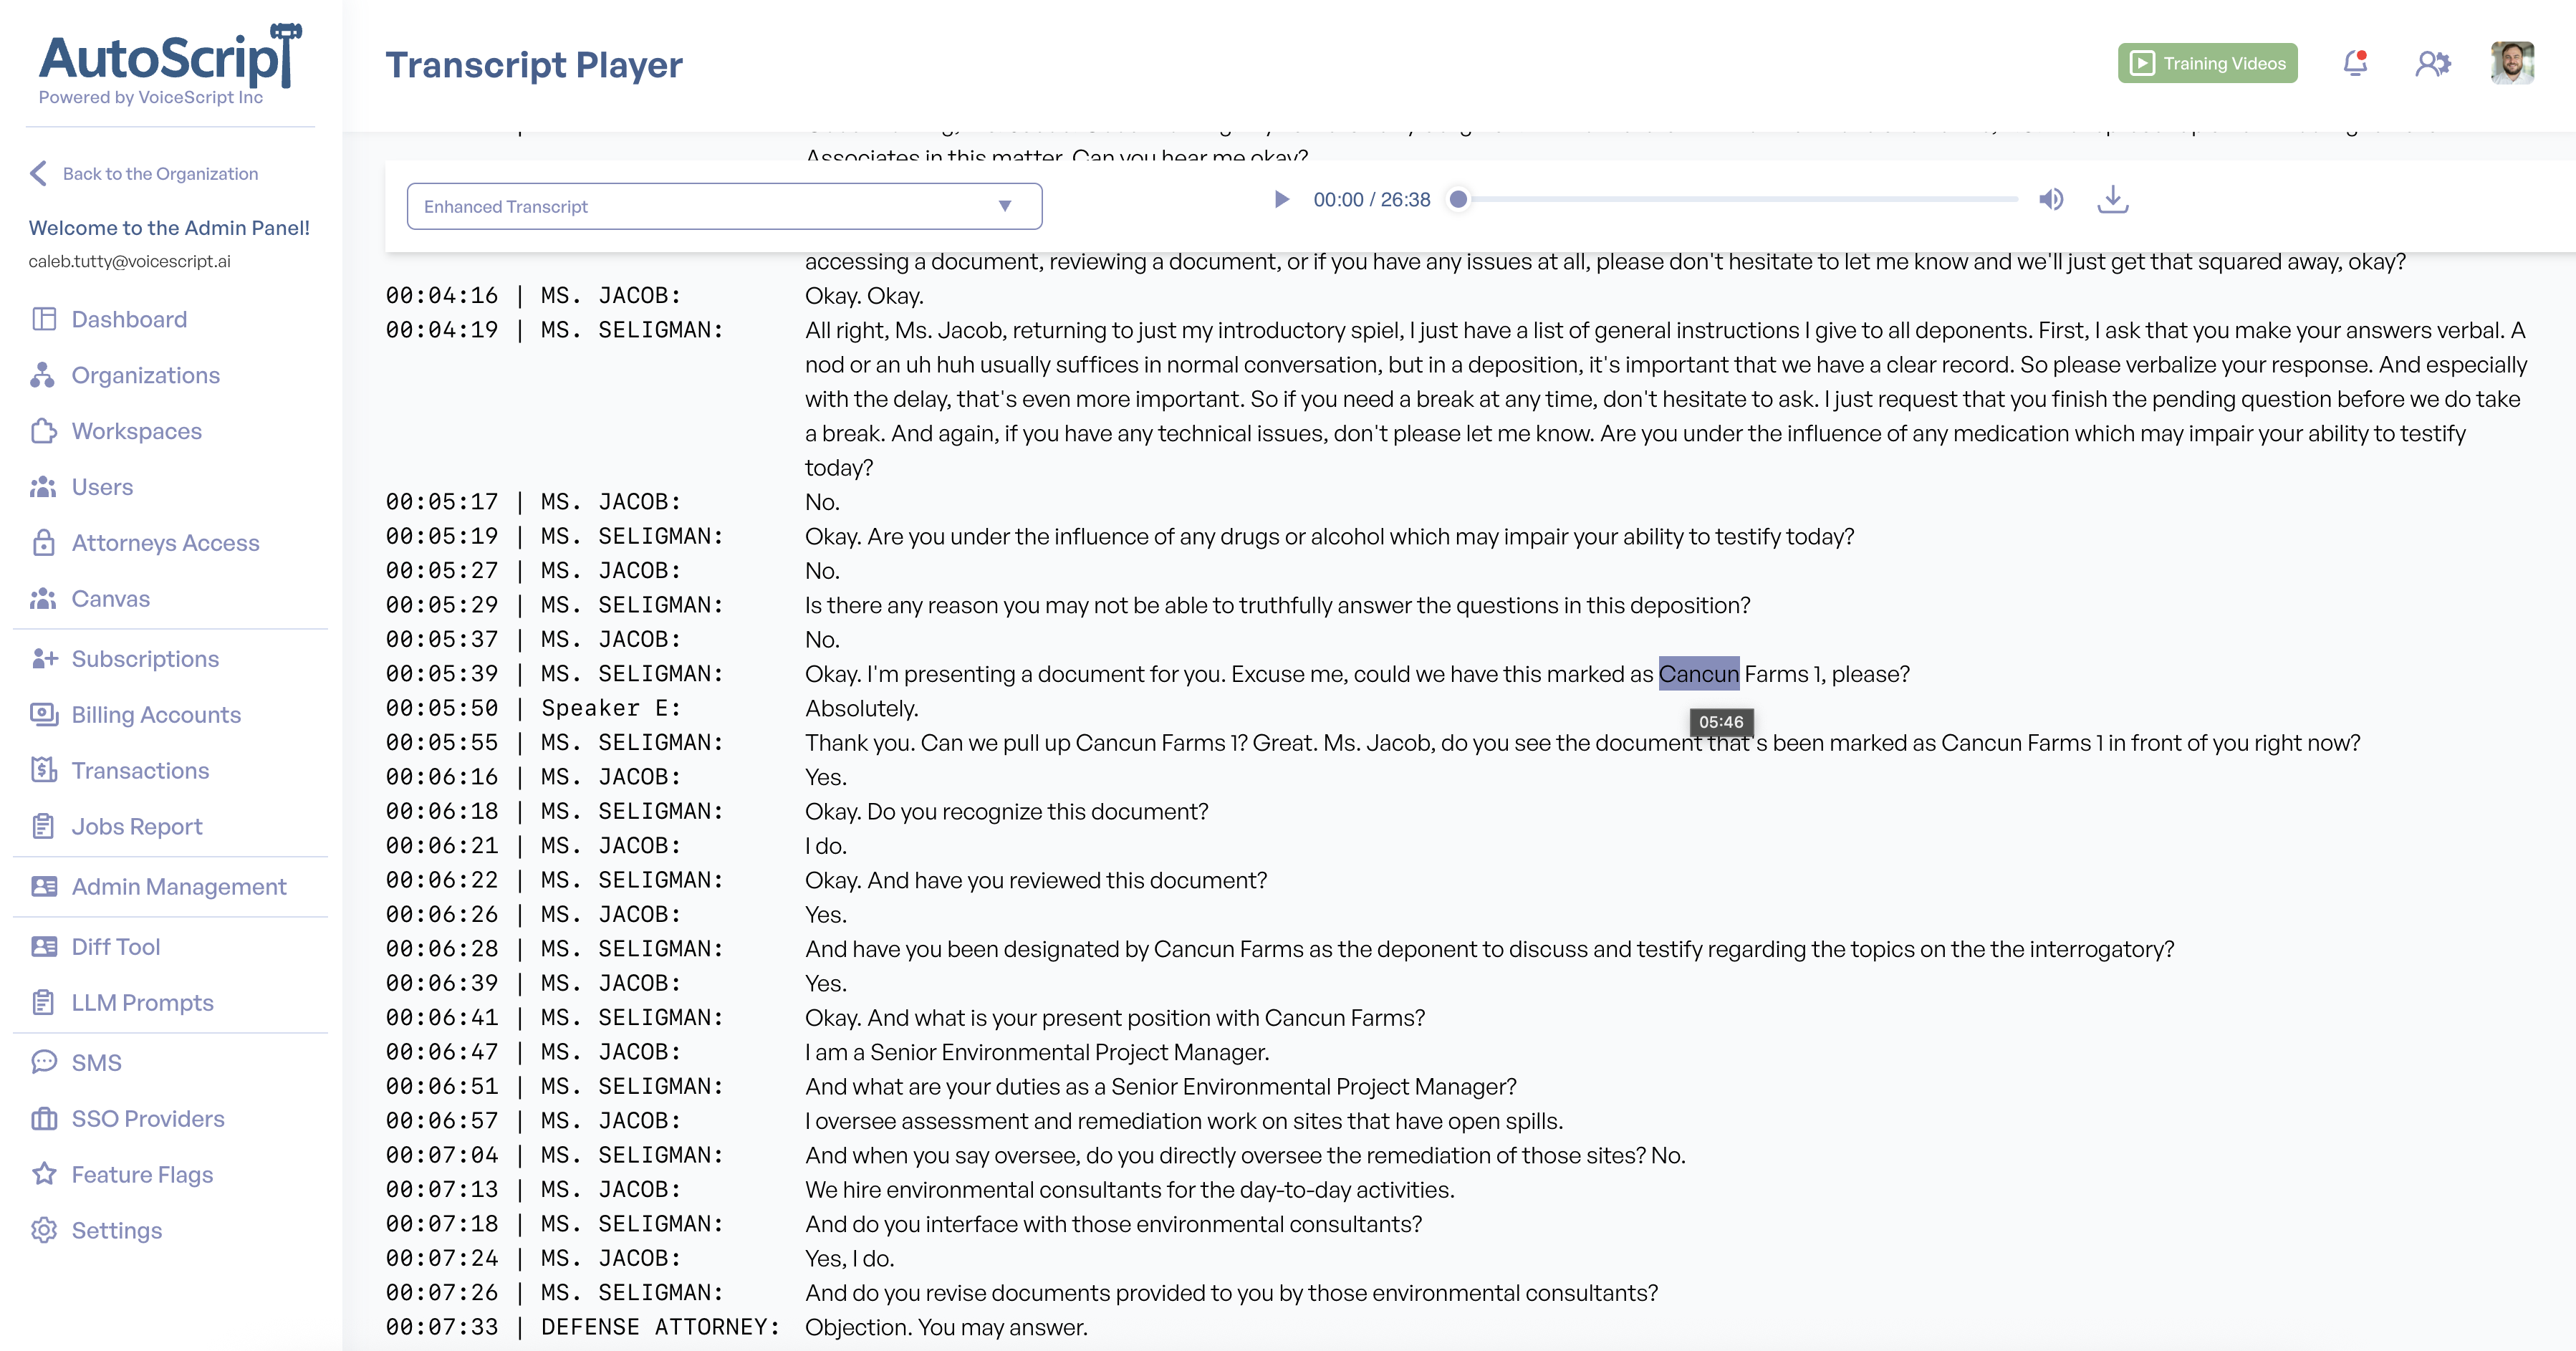
Task: Click timestamp 00:07:04 row
Action: click(441, 1155)
